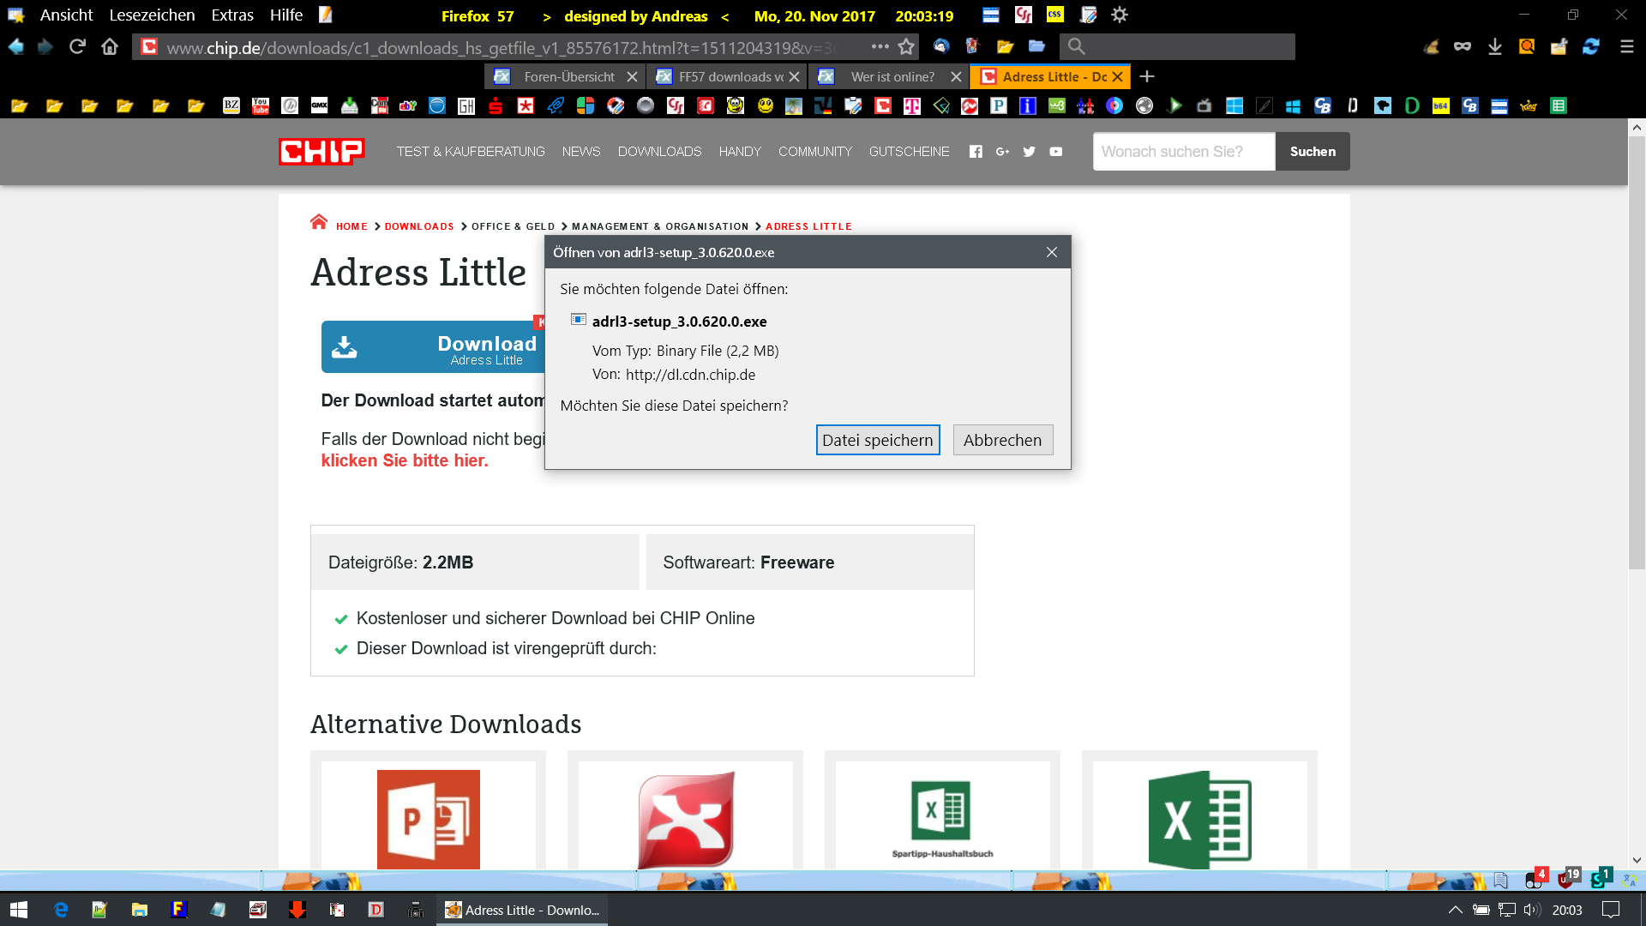Click CHIP's Facebook icon in header
Screen dimensions: 1646x926
976,152
